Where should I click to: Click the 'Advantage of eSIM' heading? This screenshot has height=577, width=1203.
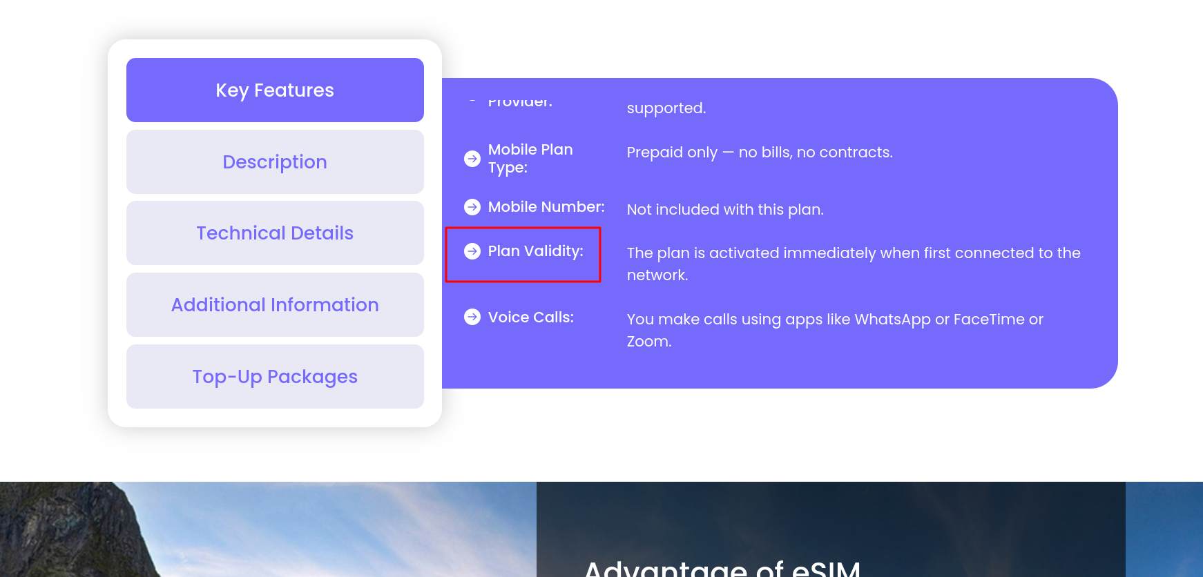722,569
